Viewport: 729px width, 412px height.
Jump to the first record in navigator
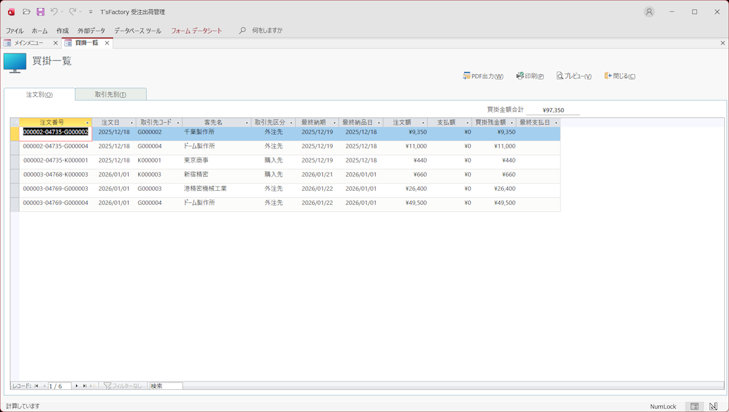(x=36, y=386)
